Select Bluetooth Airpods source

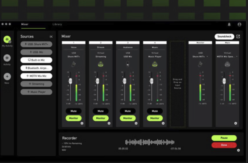point(36,68)
